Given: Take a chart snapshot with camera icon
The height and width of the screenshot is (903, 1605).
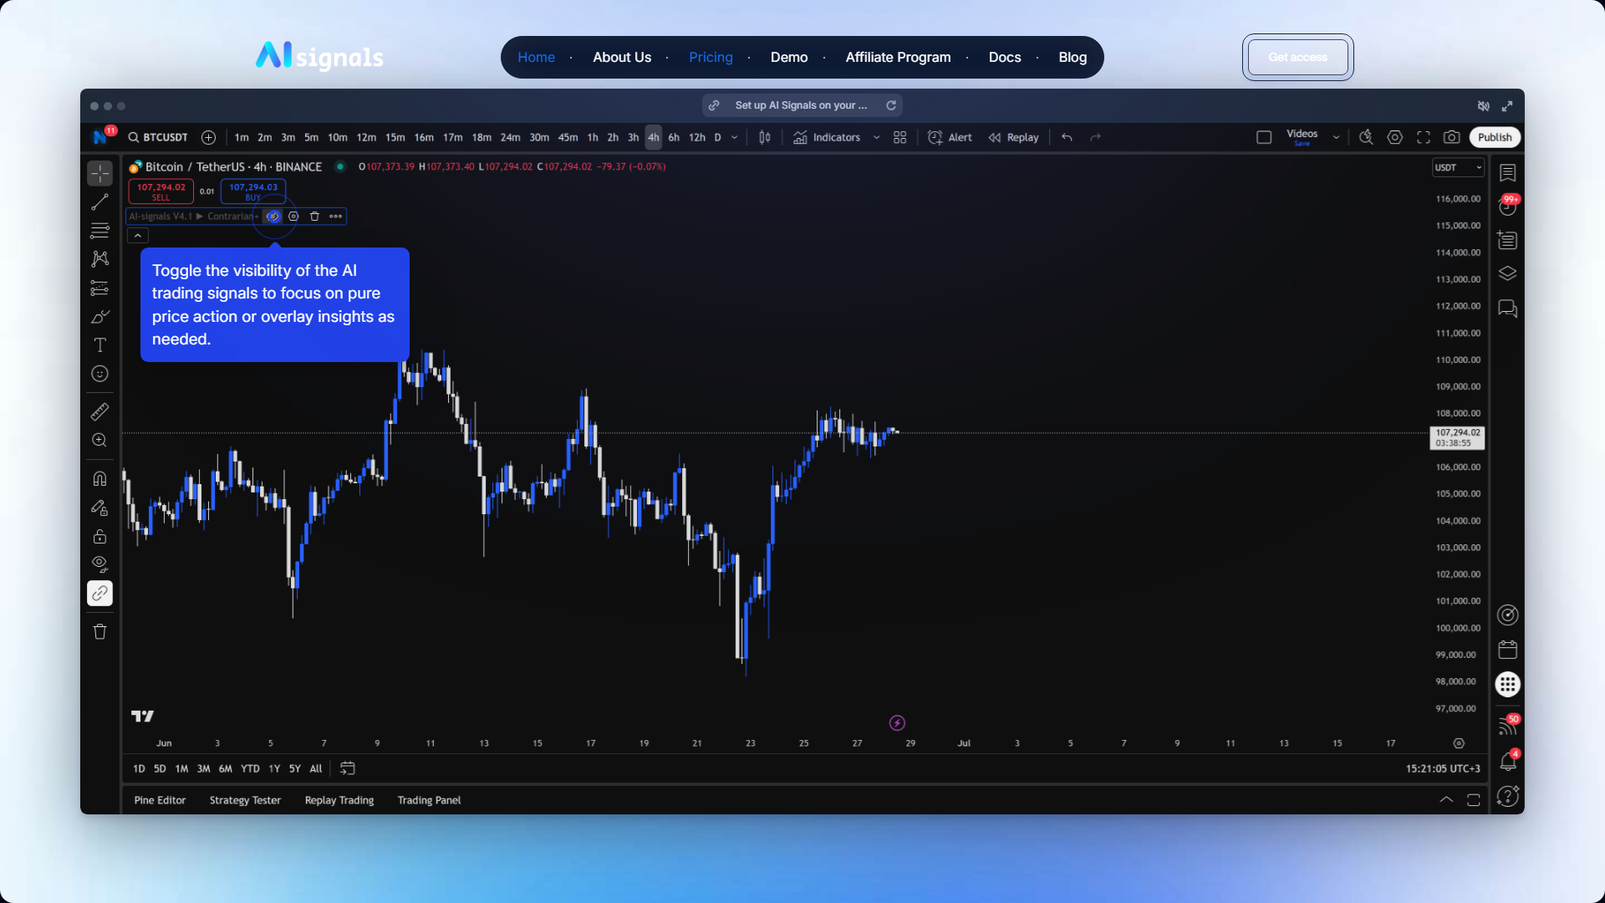Looking at the screenshot, I should point(1452,137).
